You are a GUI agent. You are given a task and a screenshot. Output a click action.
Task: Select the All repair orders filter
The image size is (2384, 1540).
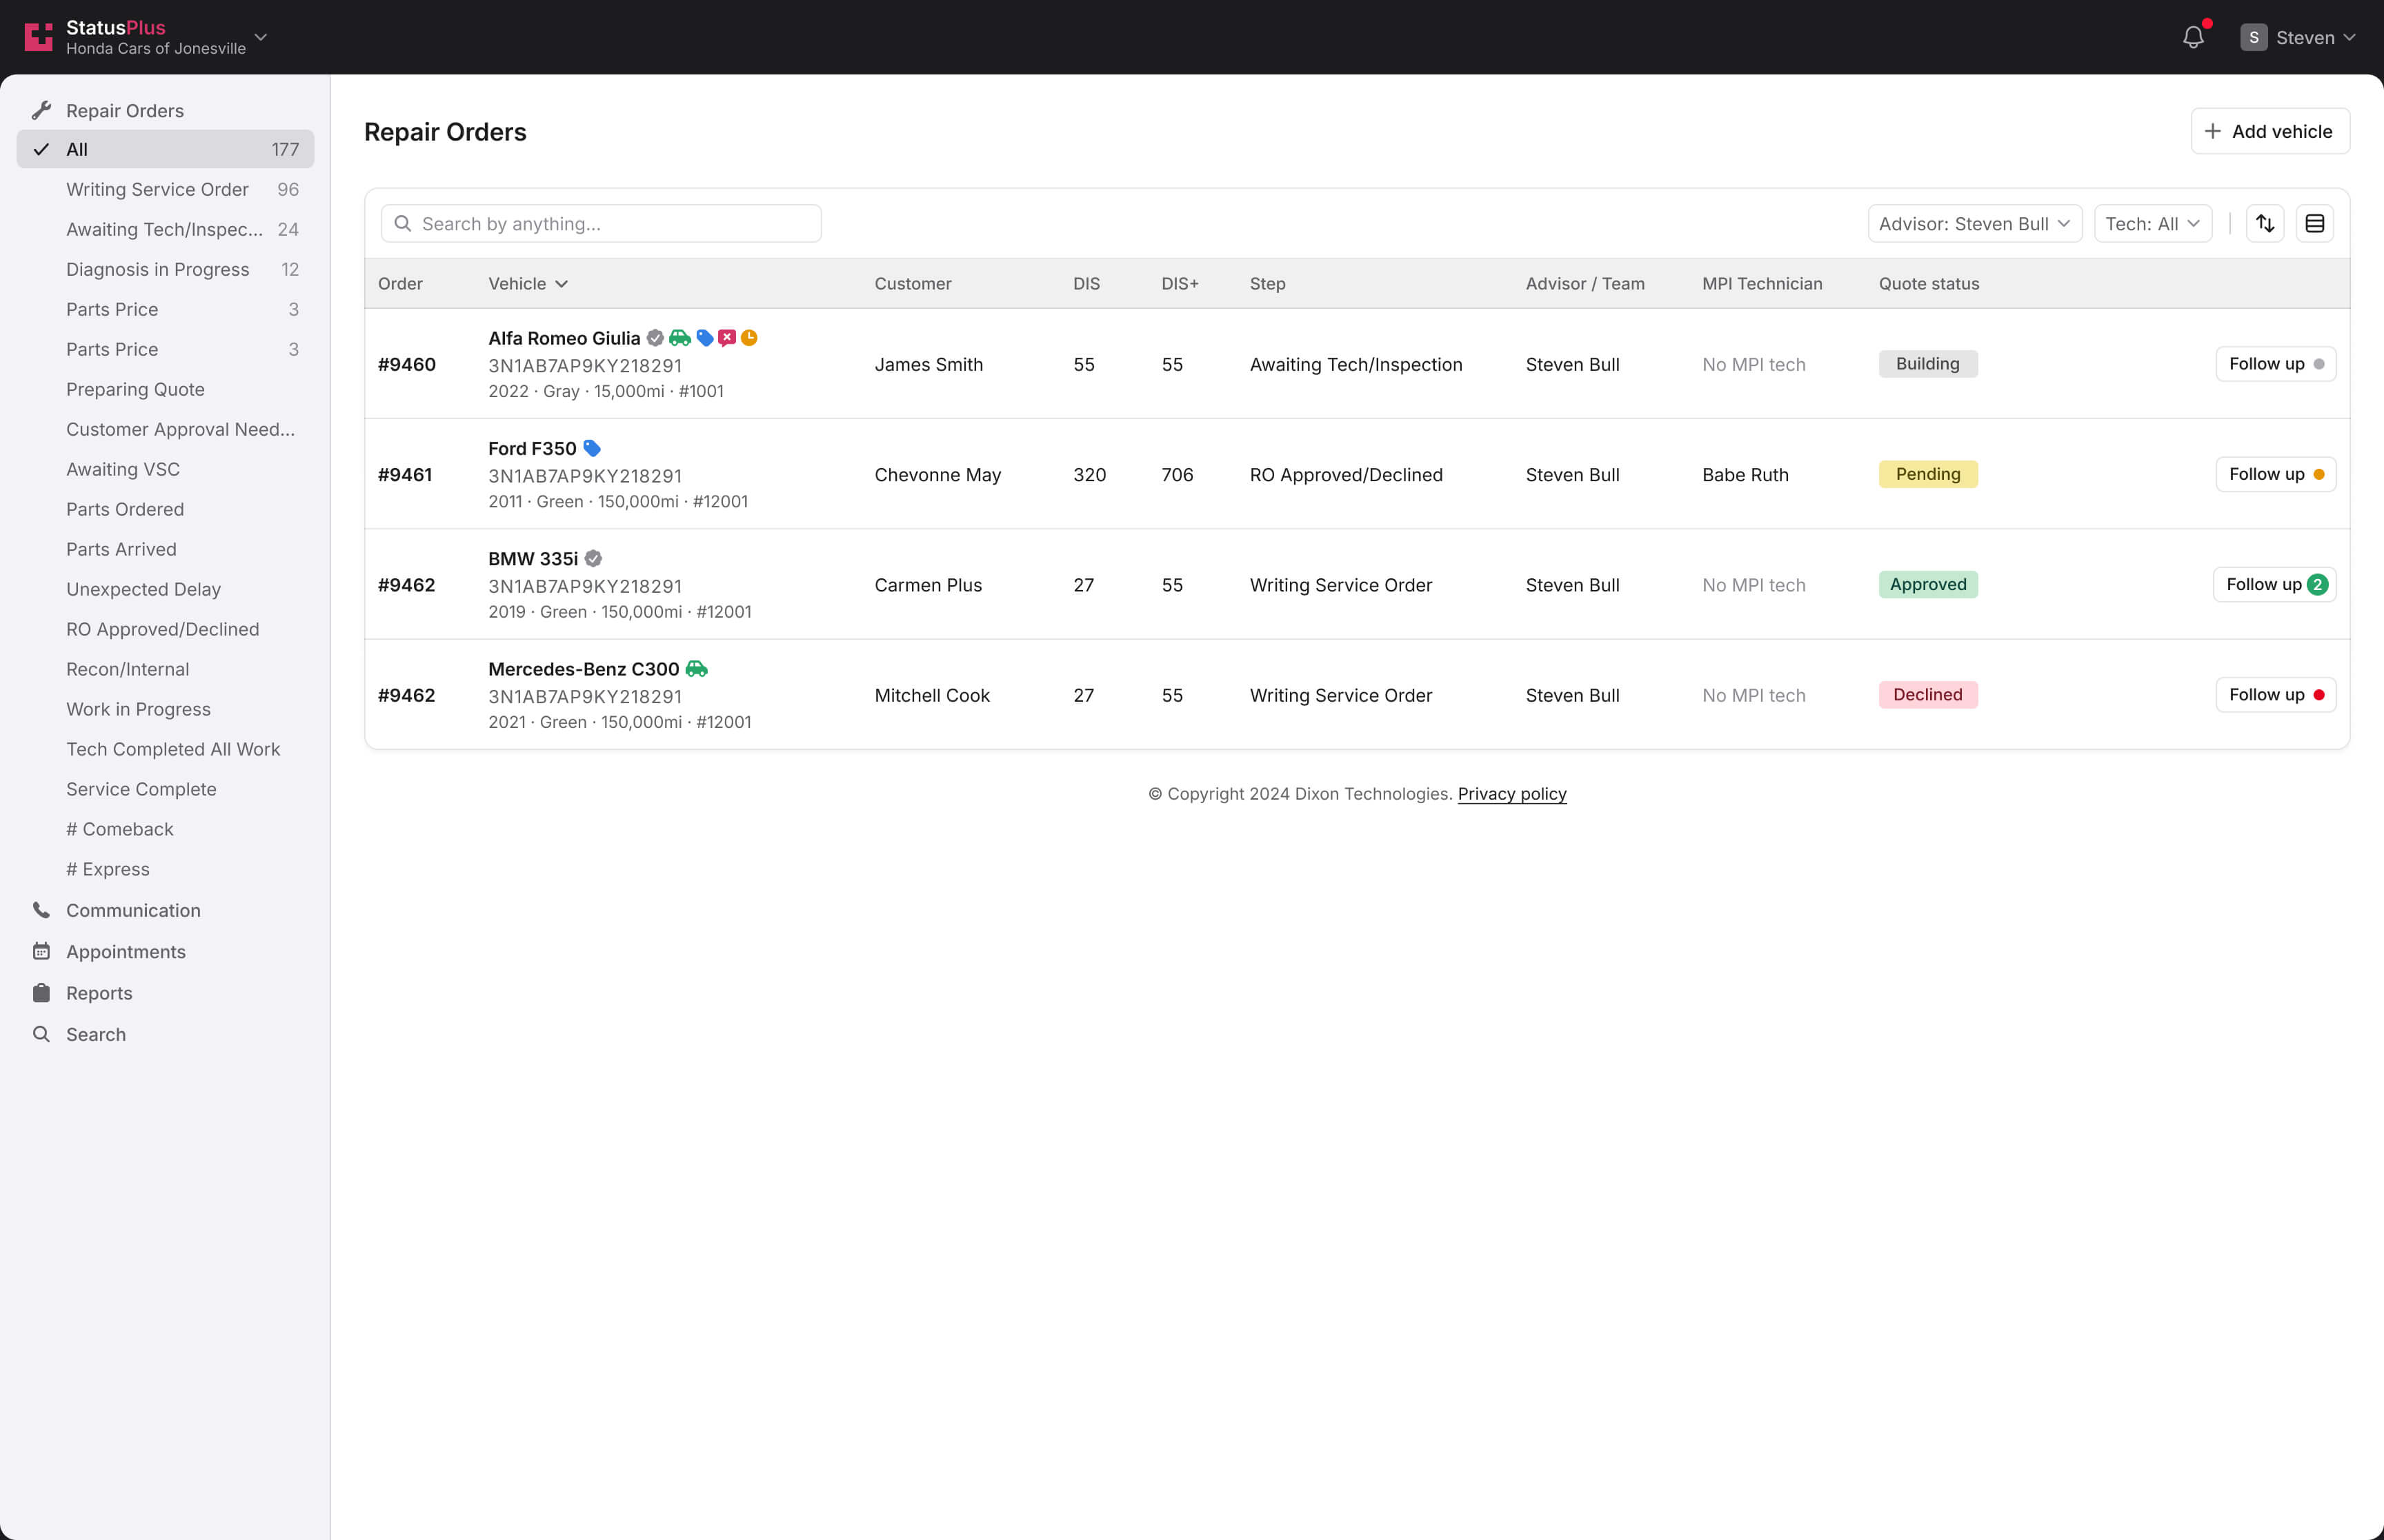pyautogui.click(x=165, y=149)
